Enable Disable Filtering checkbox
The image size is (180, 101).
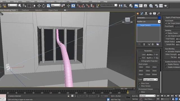tap(166, 64)
